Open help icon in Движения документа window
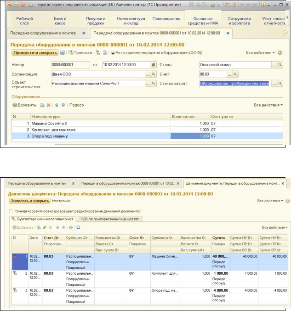The image size is (291, 311). 287,201
